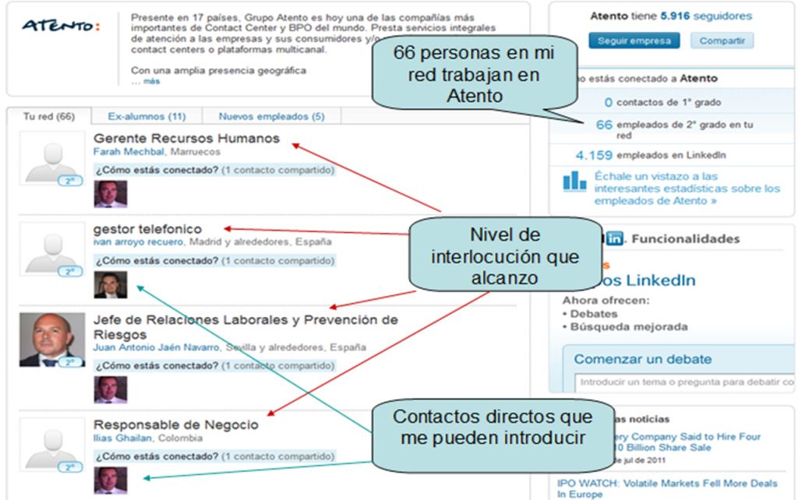Select the 'Tu red (66)' tab
Viewport: 798px width, 500px height.
point(49,117)
